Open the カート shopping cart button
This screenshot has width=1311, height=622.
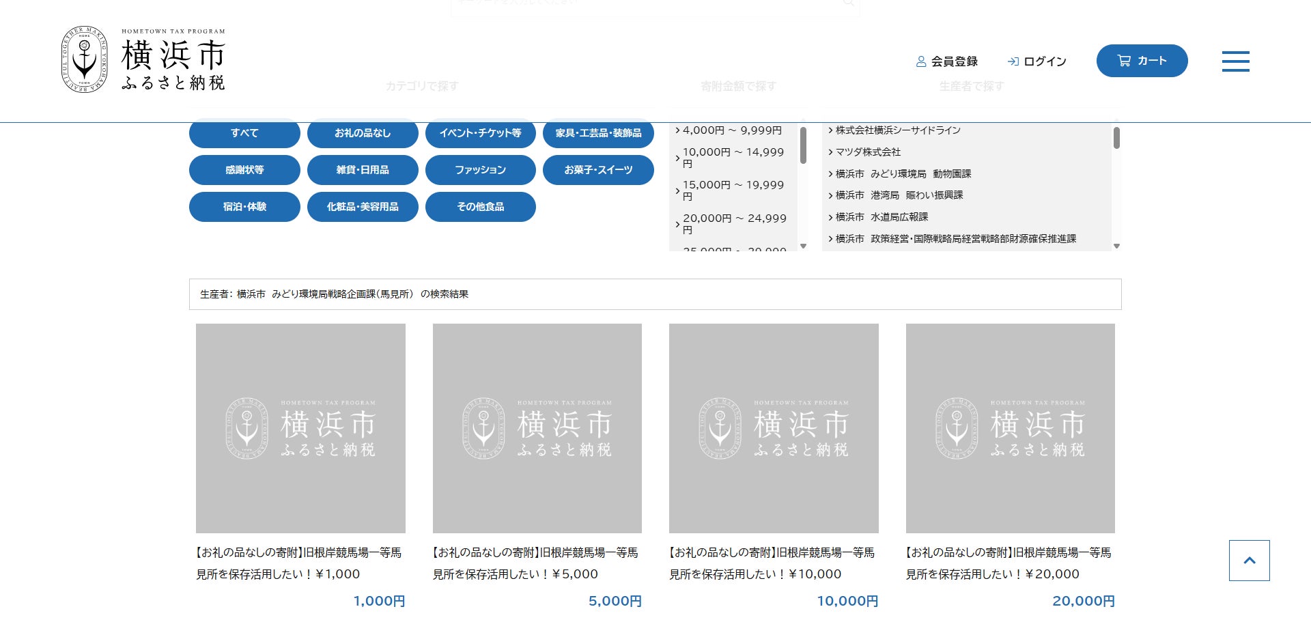pyautogui.click(x=1142, y=61)
